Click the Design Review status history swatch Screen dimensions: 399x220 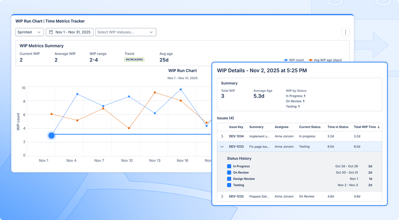click(x=229, y=179)
